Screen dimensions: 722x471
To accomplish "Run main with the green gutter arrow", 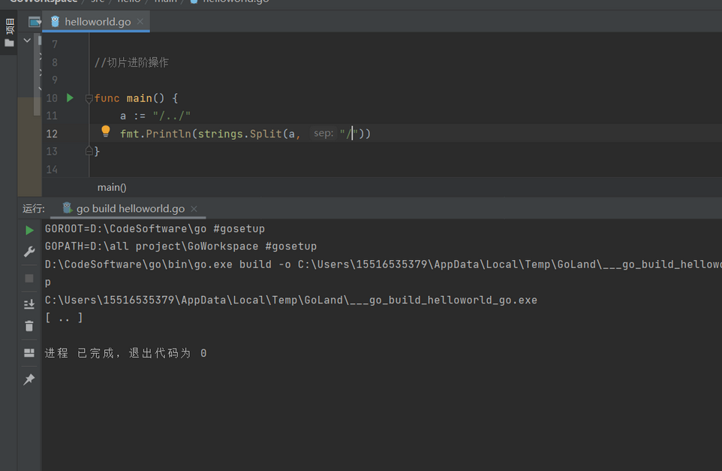I will coord(70,98).
